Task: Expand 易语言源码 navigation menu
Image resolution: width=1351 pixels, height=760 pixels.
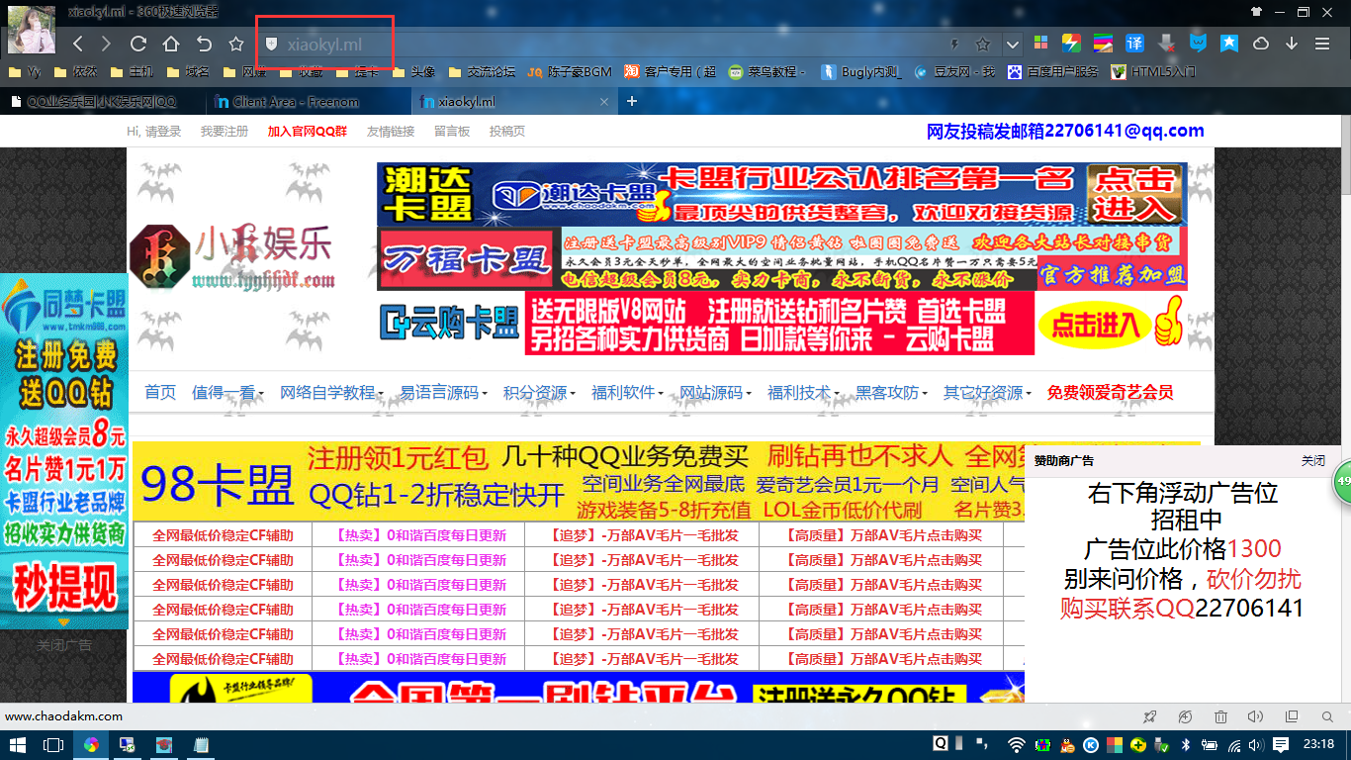Action: tap(443, 392)
